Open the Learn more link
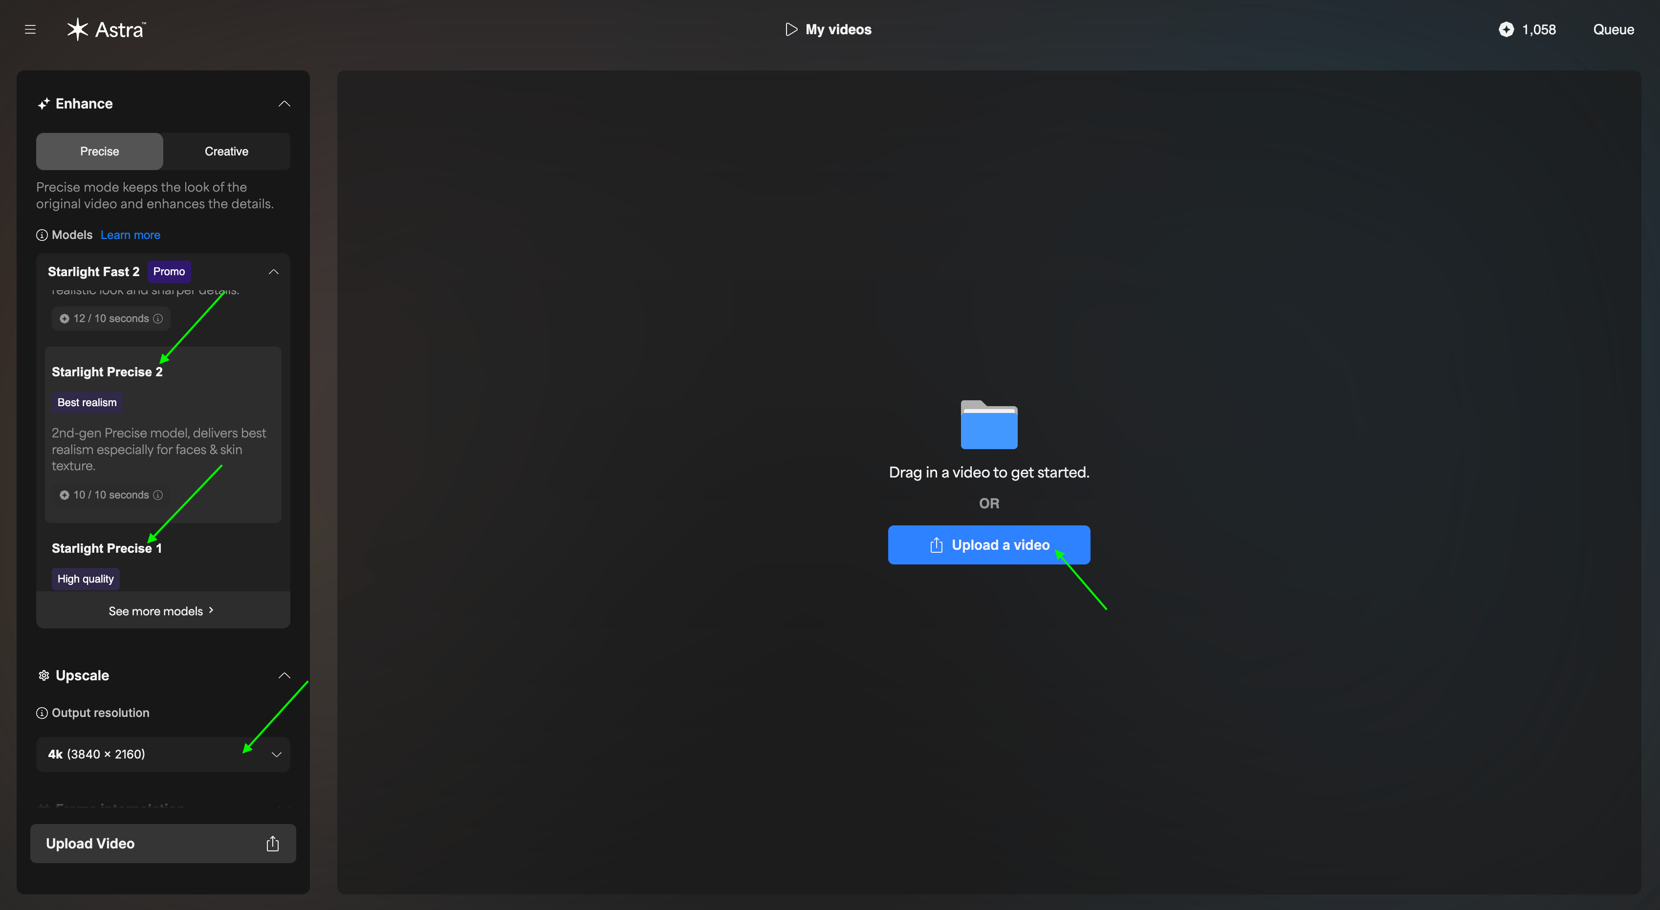The height and width of the screenshot is (910, 1660). coord(130,235)
